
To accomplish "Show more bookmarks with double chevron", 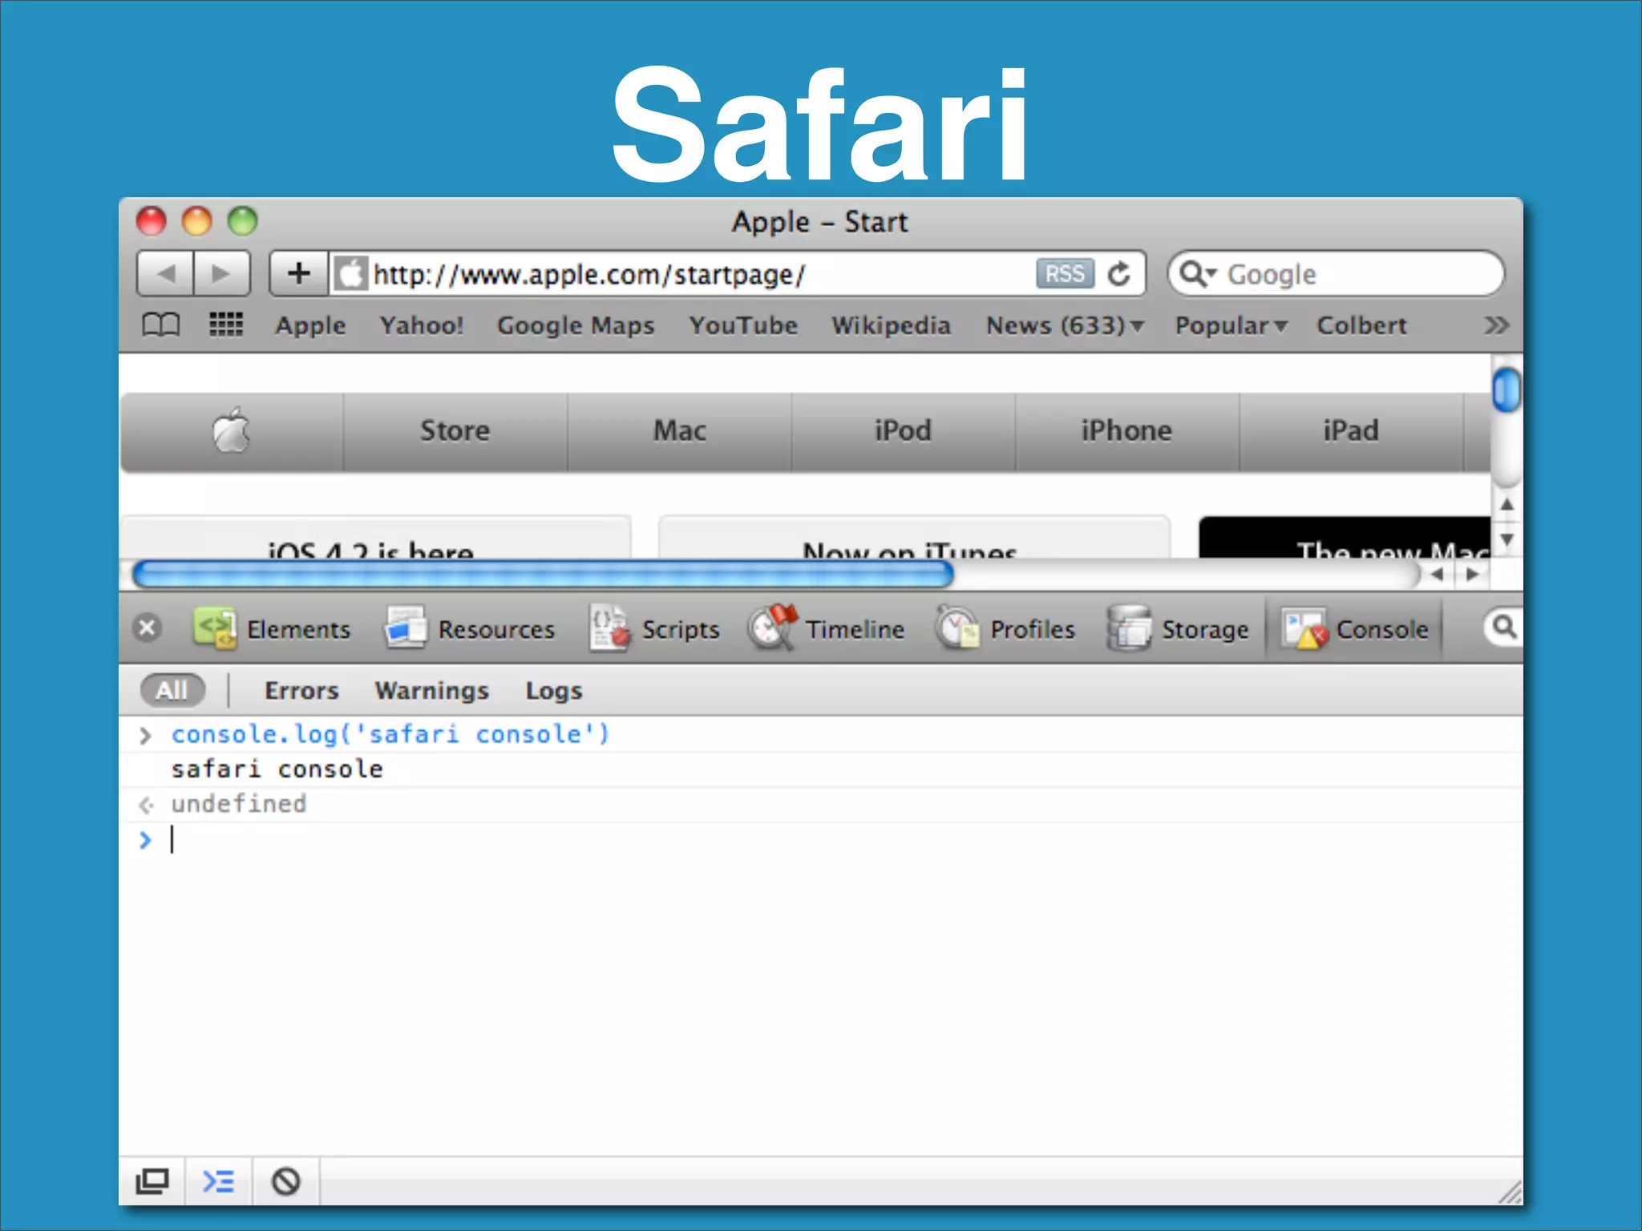I will (1496, 325).
